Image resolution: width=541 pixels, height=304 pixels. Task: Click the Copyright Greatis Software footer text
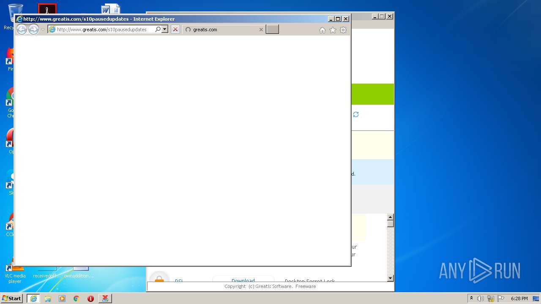pyautogui.click(x=270, y=286)
